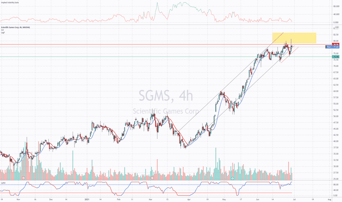Viewport: 342px width, 202px height.
Task: Select the blue dotted line in LaRSI pane
Action: click(146, 185)
